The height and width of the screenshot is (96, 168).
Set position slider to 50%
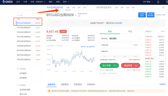(125, 56)
